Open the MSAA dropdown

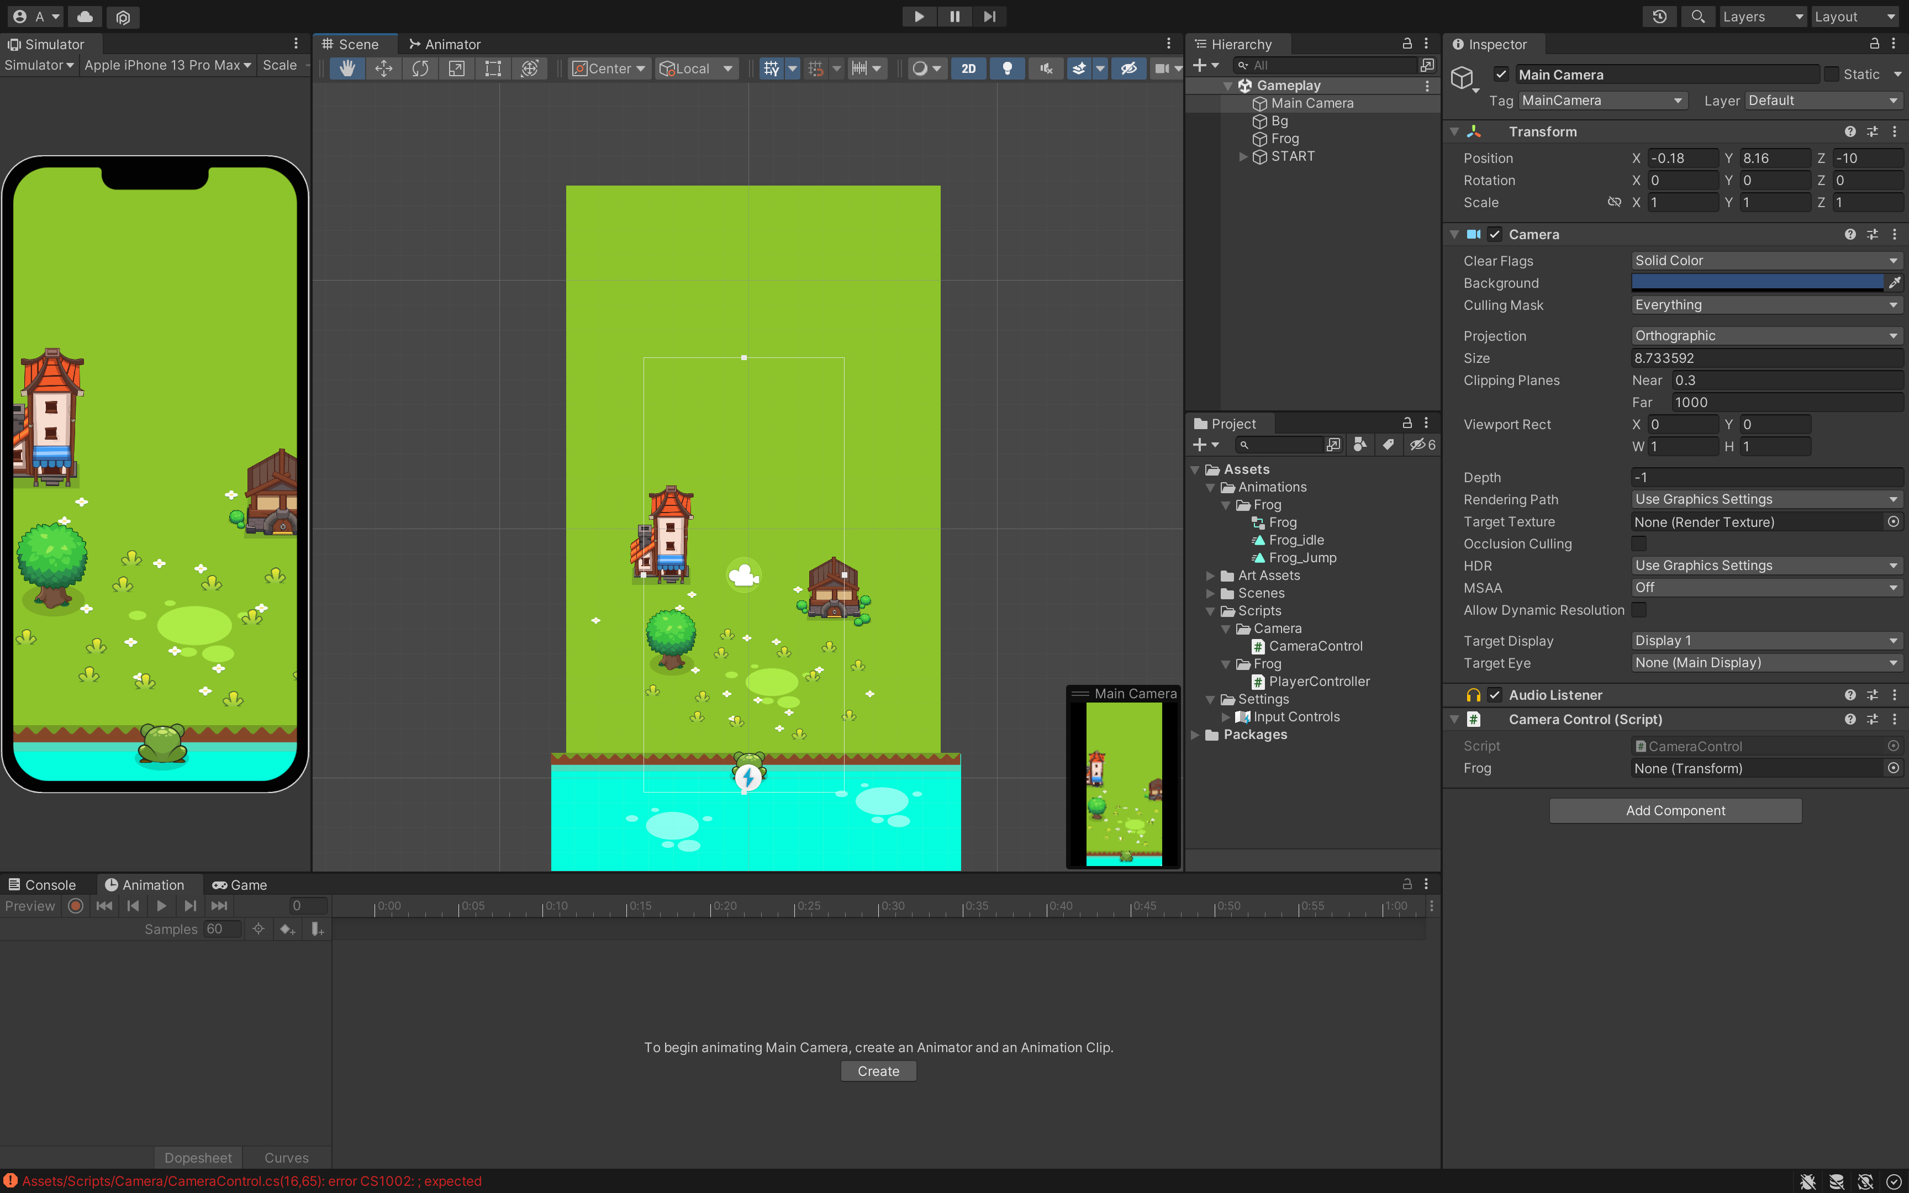coord(1766,588)
